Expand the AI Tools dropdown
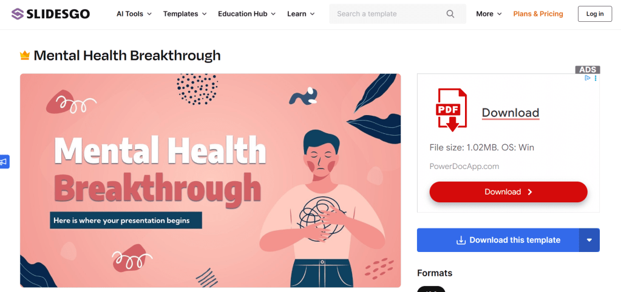This screenshot has width=621, height=292. click(x=134, y=14)
